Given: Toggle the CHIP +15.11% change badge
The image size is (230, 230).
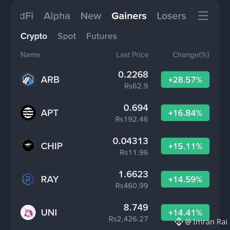Looking at the screenshot, I should pyautogui.click(x=185, y=146).
